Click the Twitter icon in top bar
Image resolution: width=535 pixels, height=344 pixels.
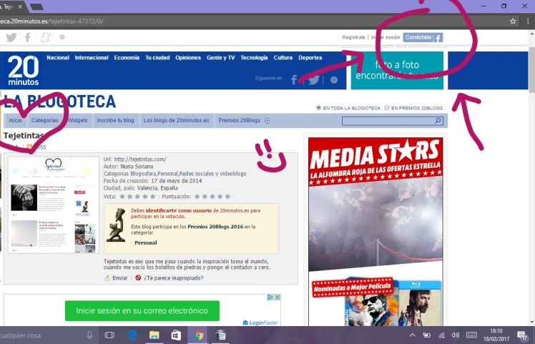pyautogui.click(x=11, y=37)
